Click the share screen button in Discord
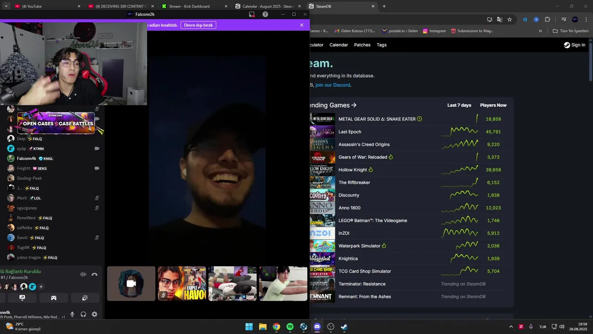 click(x=22, y=298)
